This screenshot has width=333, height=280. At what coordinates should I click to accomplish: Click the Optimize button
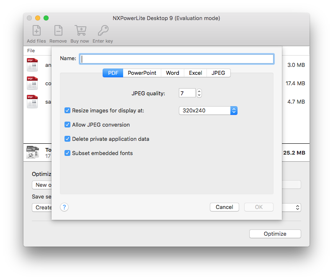[x=275, y=234]
